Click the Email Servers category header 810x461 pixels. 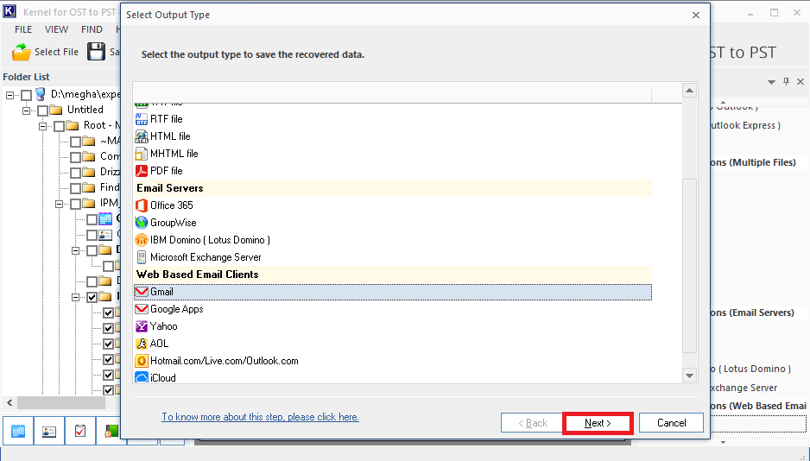(393, 188)
